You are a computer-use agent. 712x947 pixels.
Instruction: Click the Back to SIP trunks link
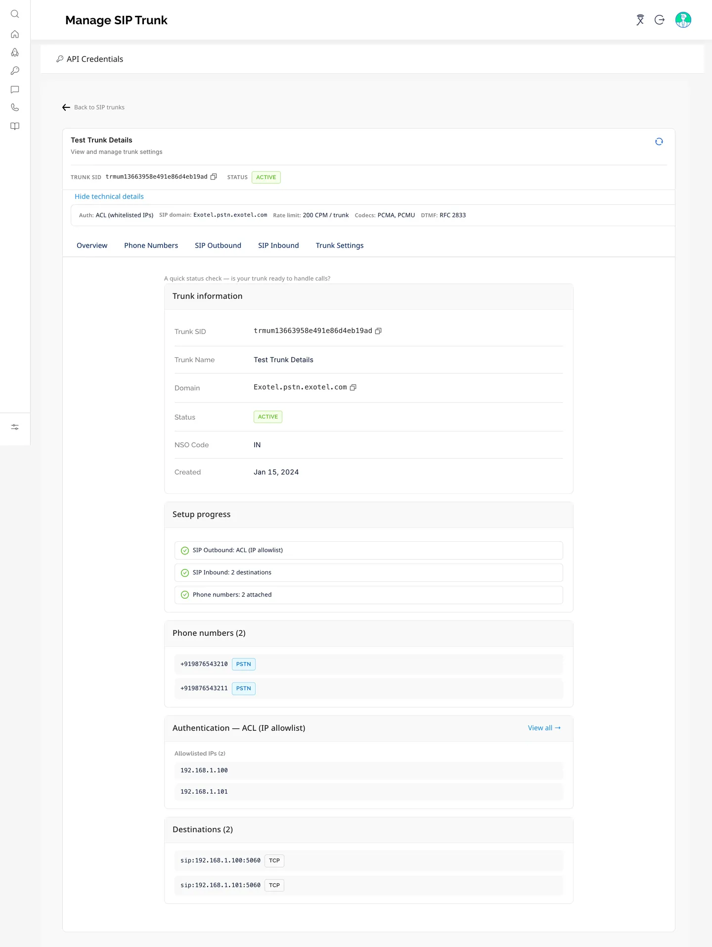click(99, 107)
